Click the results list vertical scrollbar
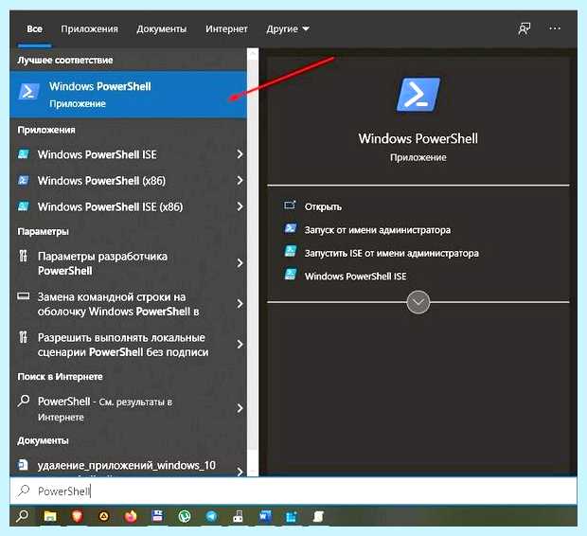The width and height of the screenshot is (587, 536). 253,262
